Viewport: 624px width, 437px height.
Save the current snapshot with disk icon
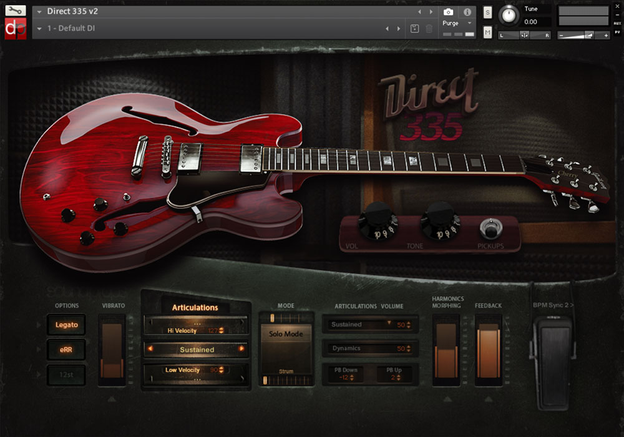tap(414, 29)
